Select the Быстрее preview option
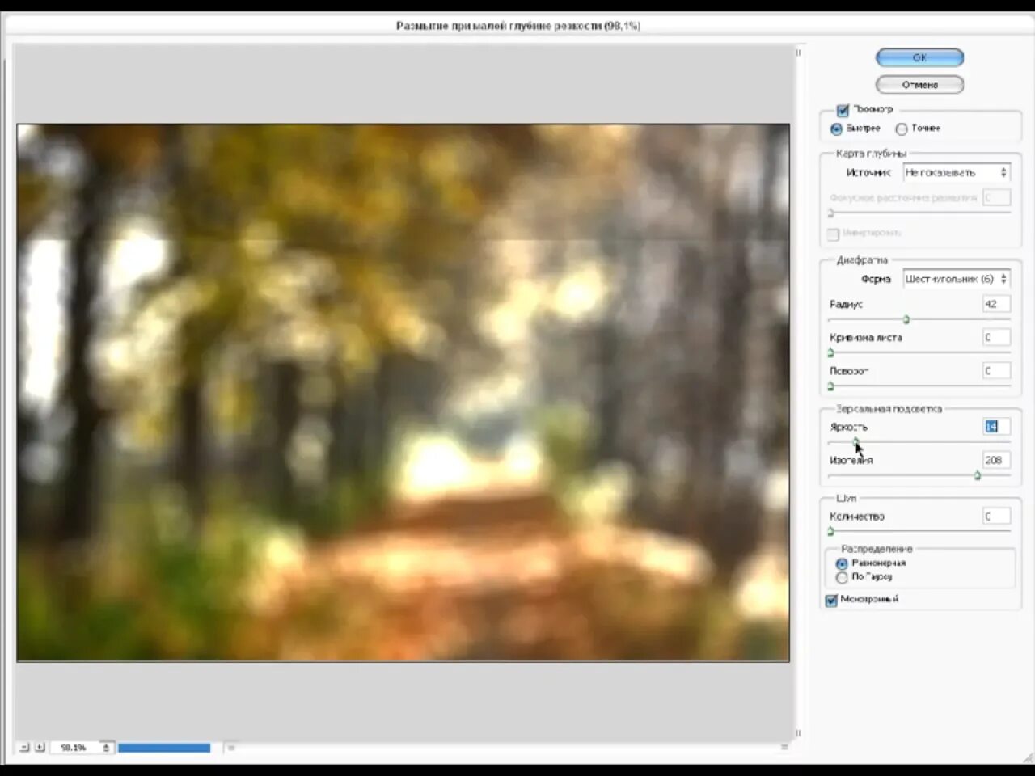1035x776 pixels. [836, 129]
